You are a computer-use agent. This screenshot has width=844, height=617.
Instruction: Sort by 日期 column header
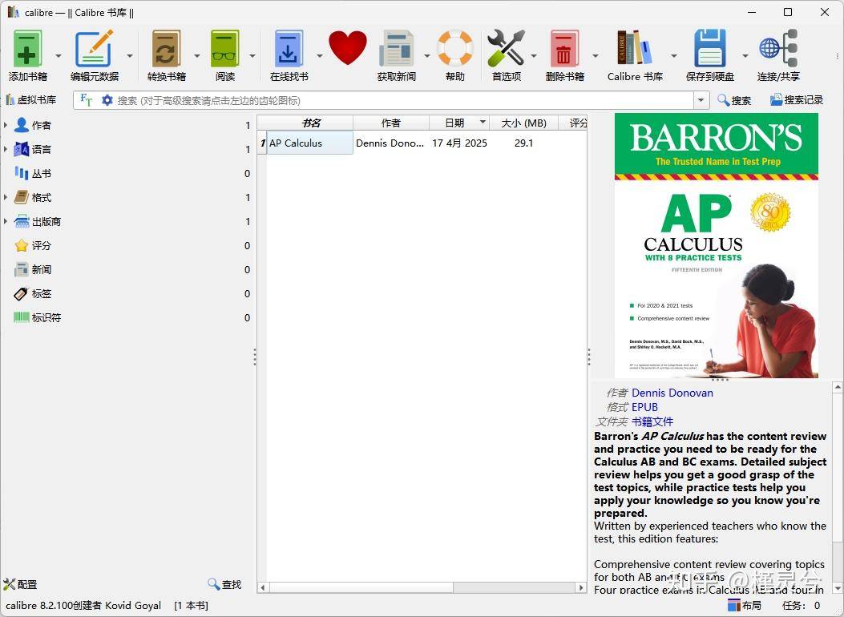(x=459, y=123)
